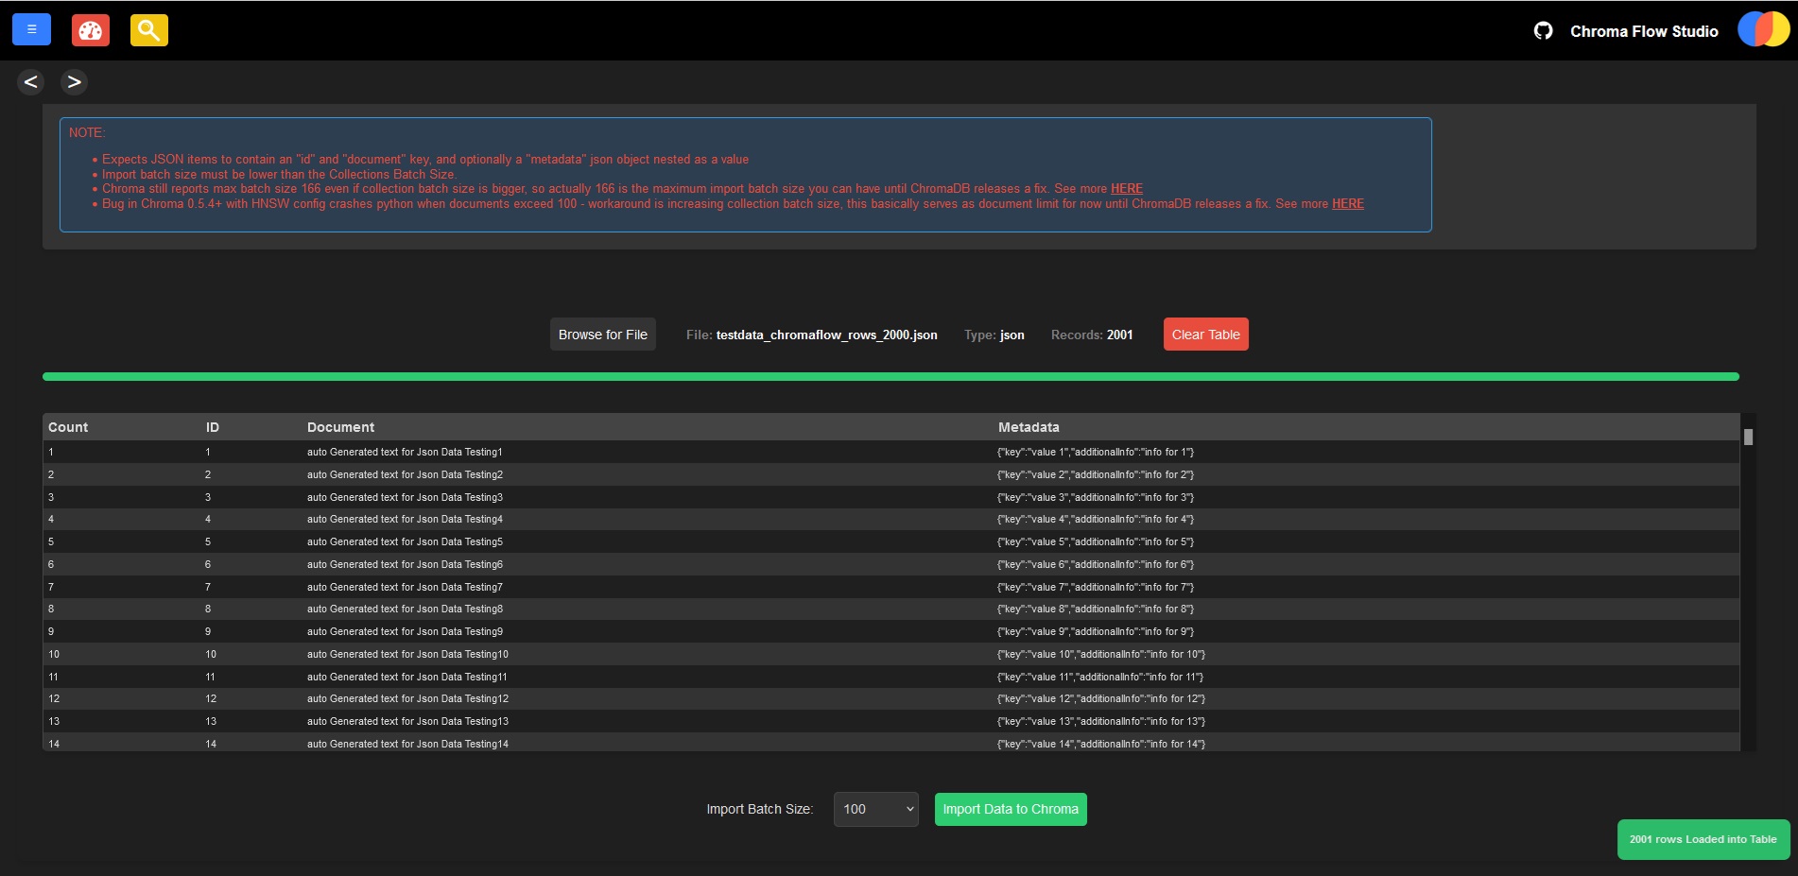Select document cell 'Json Data Testing4'
Image resolution: width=1798 pixels, height=876 pixels.
405,520
